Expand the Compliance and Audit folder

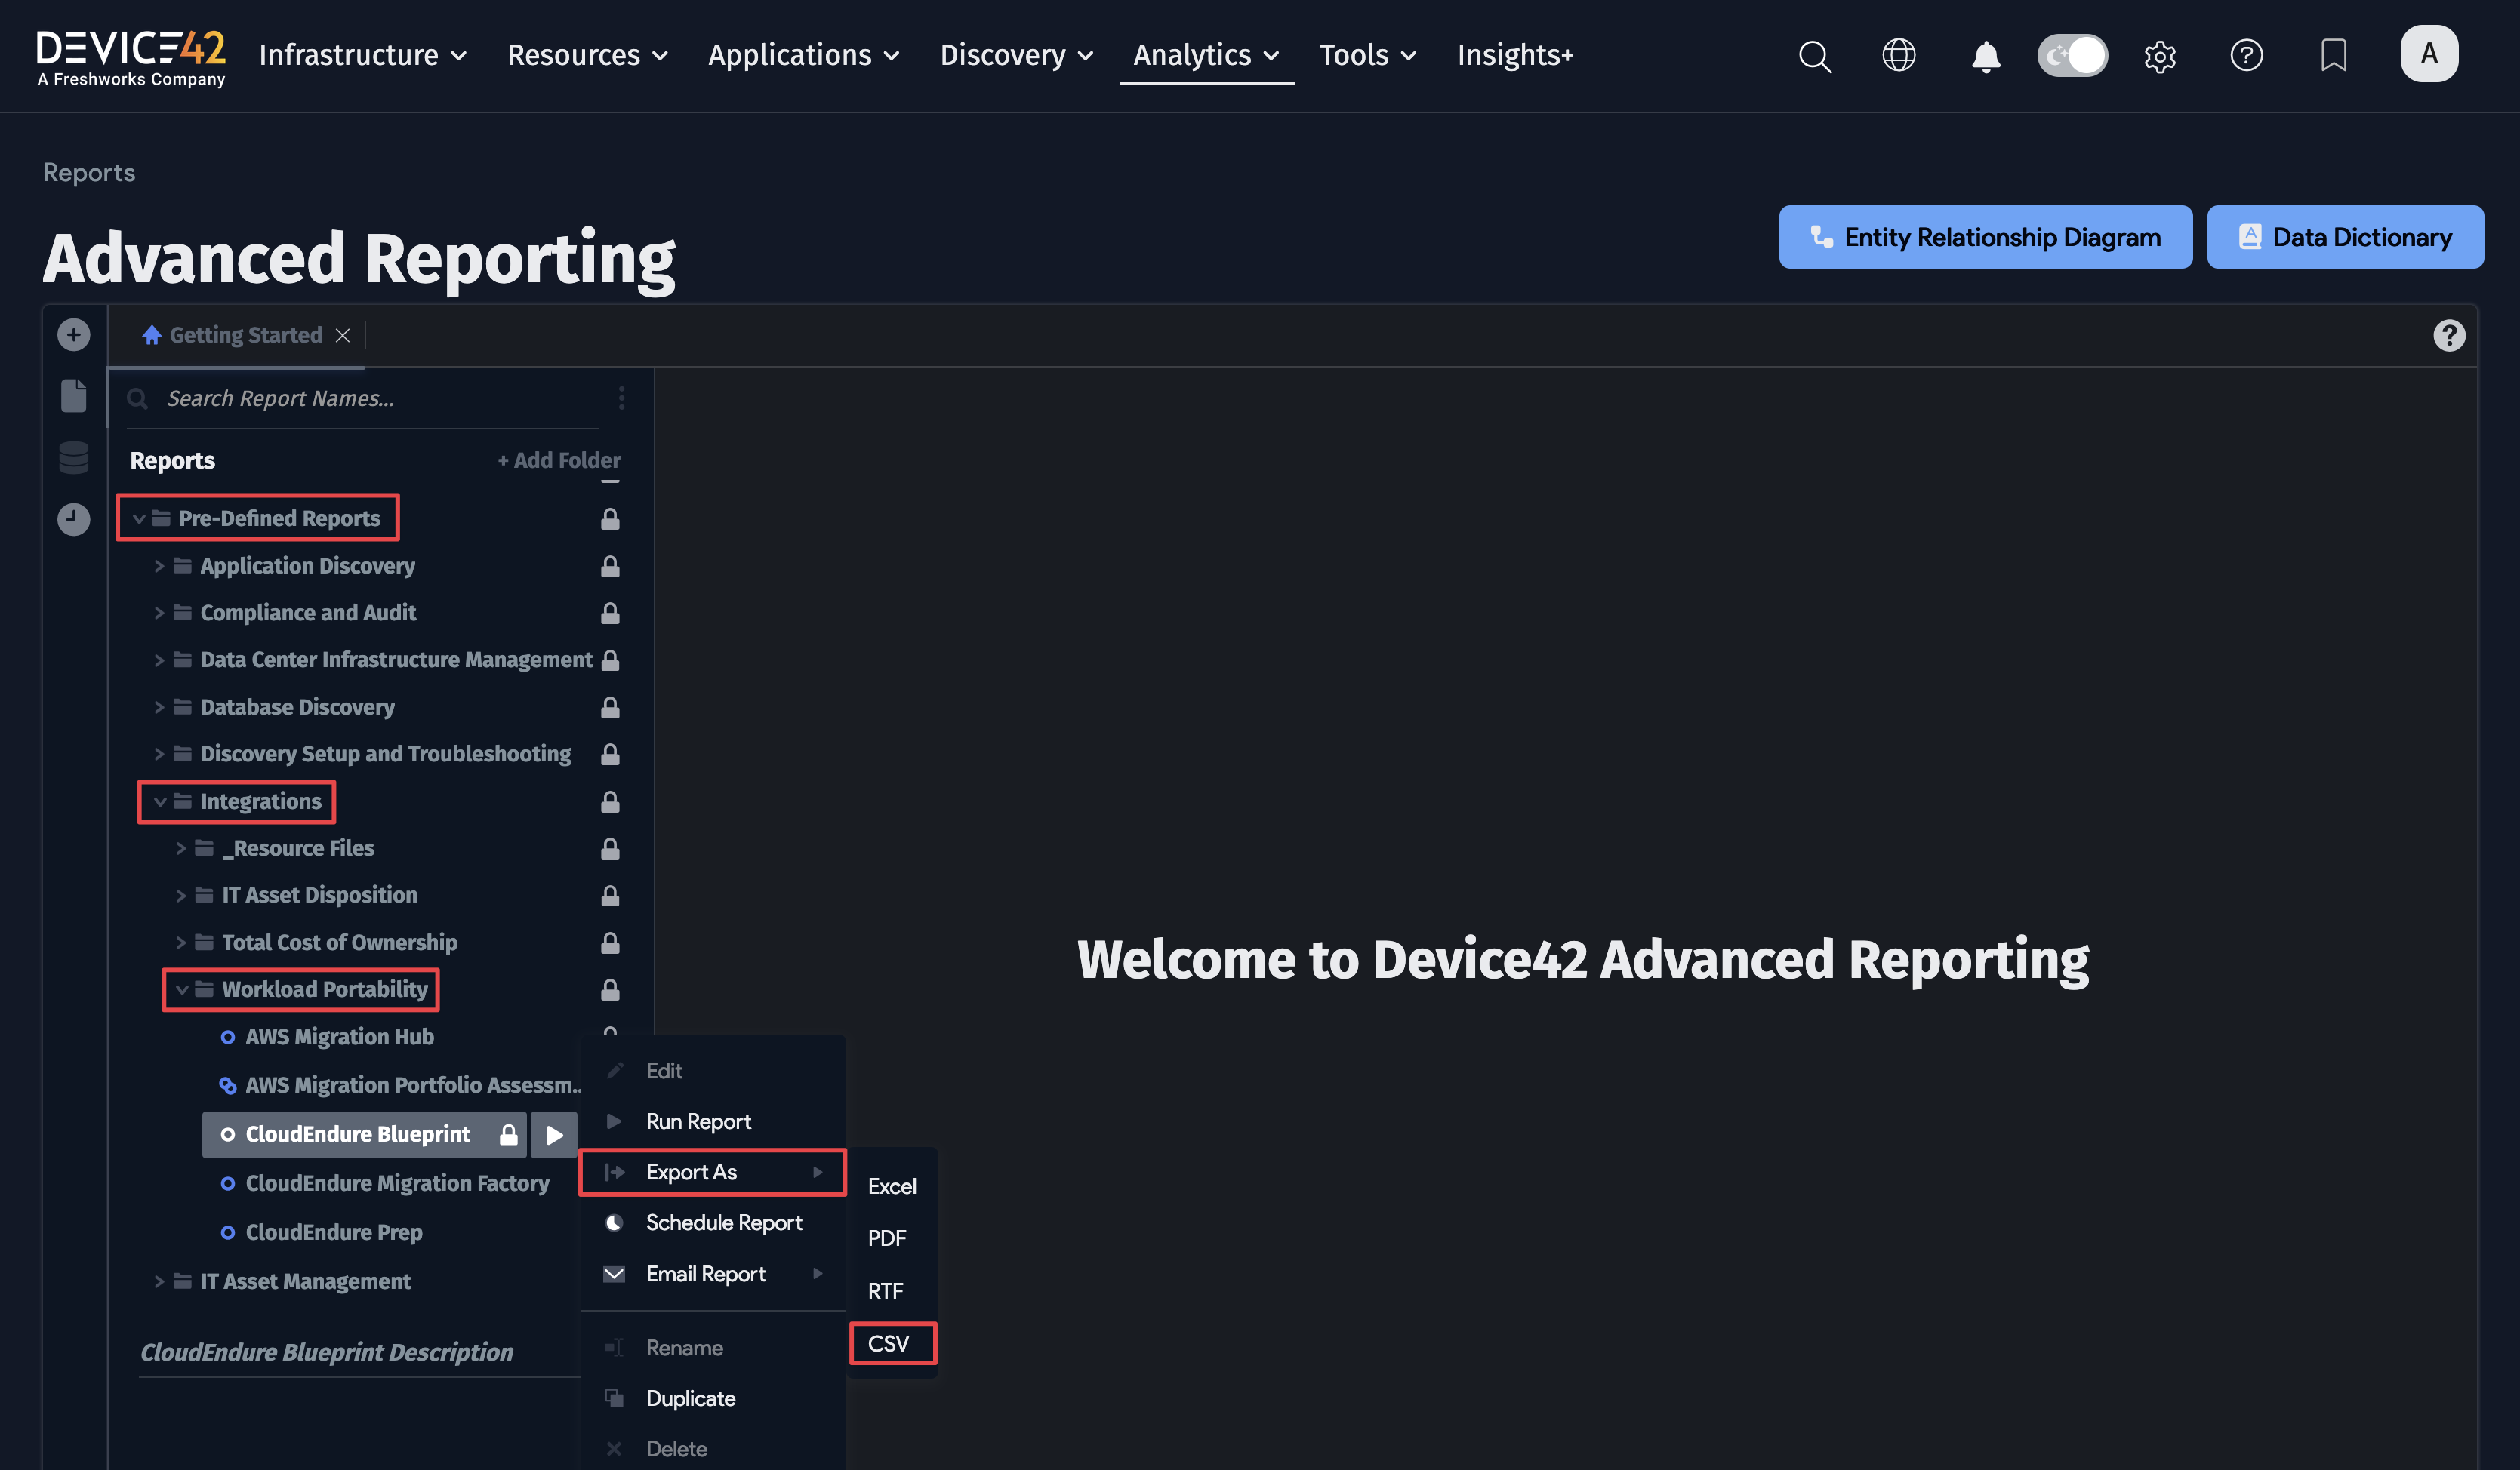[x=159, y=613]
